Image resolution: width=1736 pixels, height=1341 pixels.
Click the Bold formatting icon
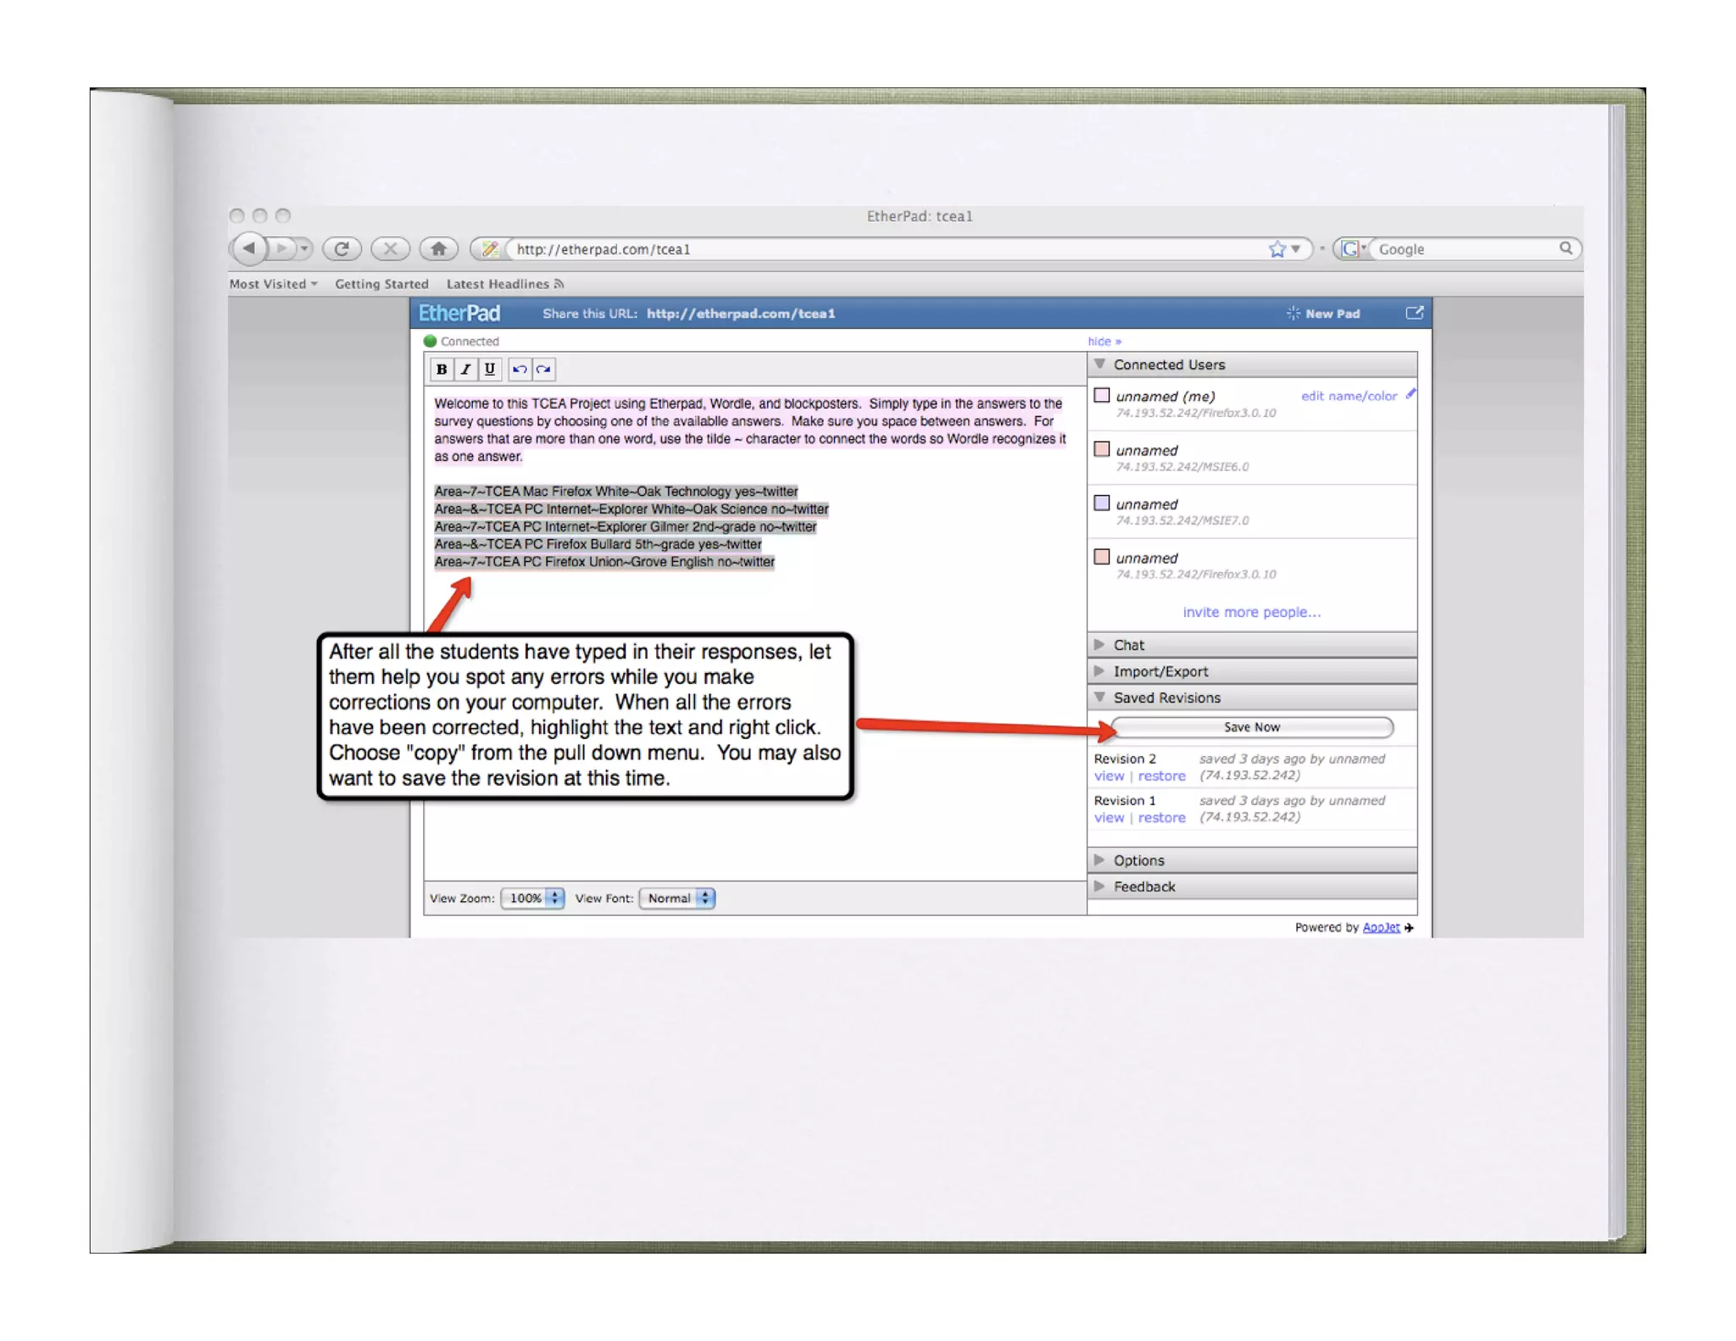pyautogui.click(x=441, y=370)
